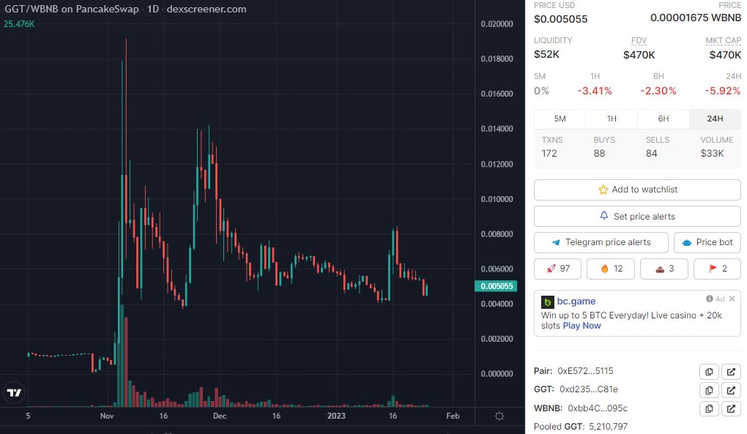Screen dimensions: 747x434
Task: Copy the GGT token address
Action: click(709, 390)
